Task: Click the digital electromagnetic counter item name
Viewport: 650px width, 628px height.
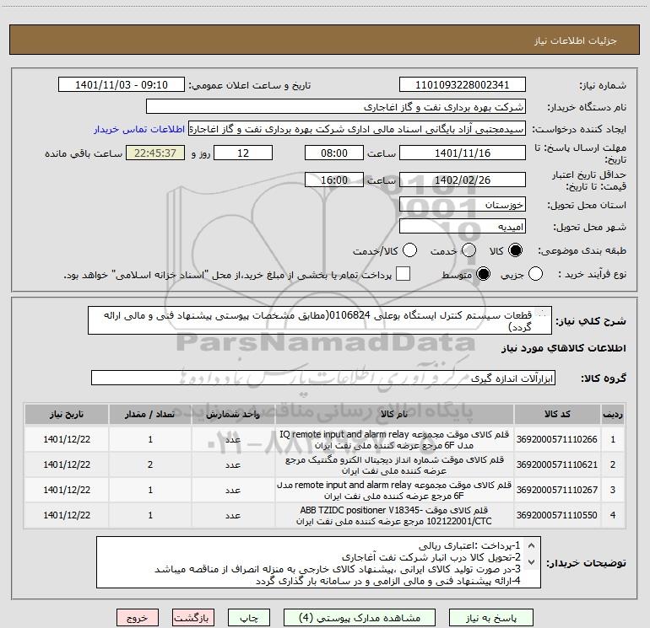Action: [394, 465]
